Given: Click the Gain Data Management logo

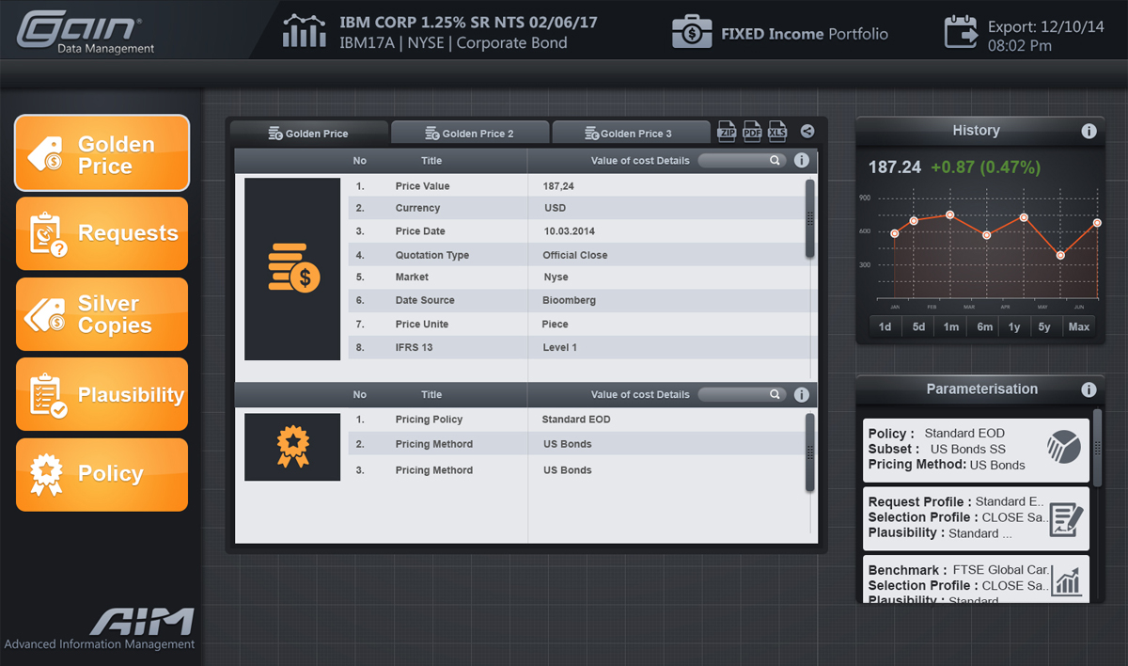Looking at the screenshot, I should (86, 33).
